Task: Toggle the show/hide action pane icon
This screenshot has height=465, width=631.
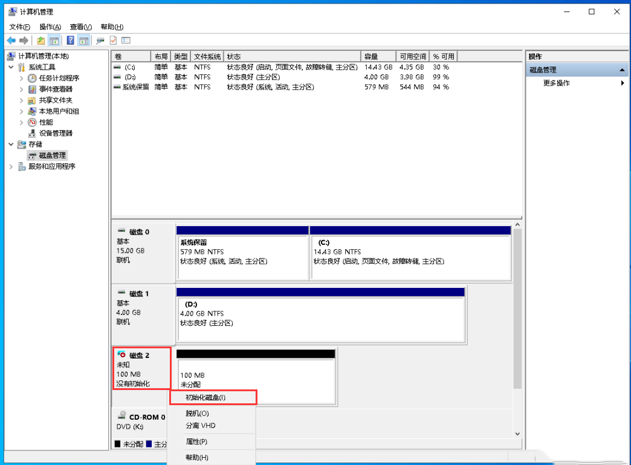Action: [x=83, y=41]
